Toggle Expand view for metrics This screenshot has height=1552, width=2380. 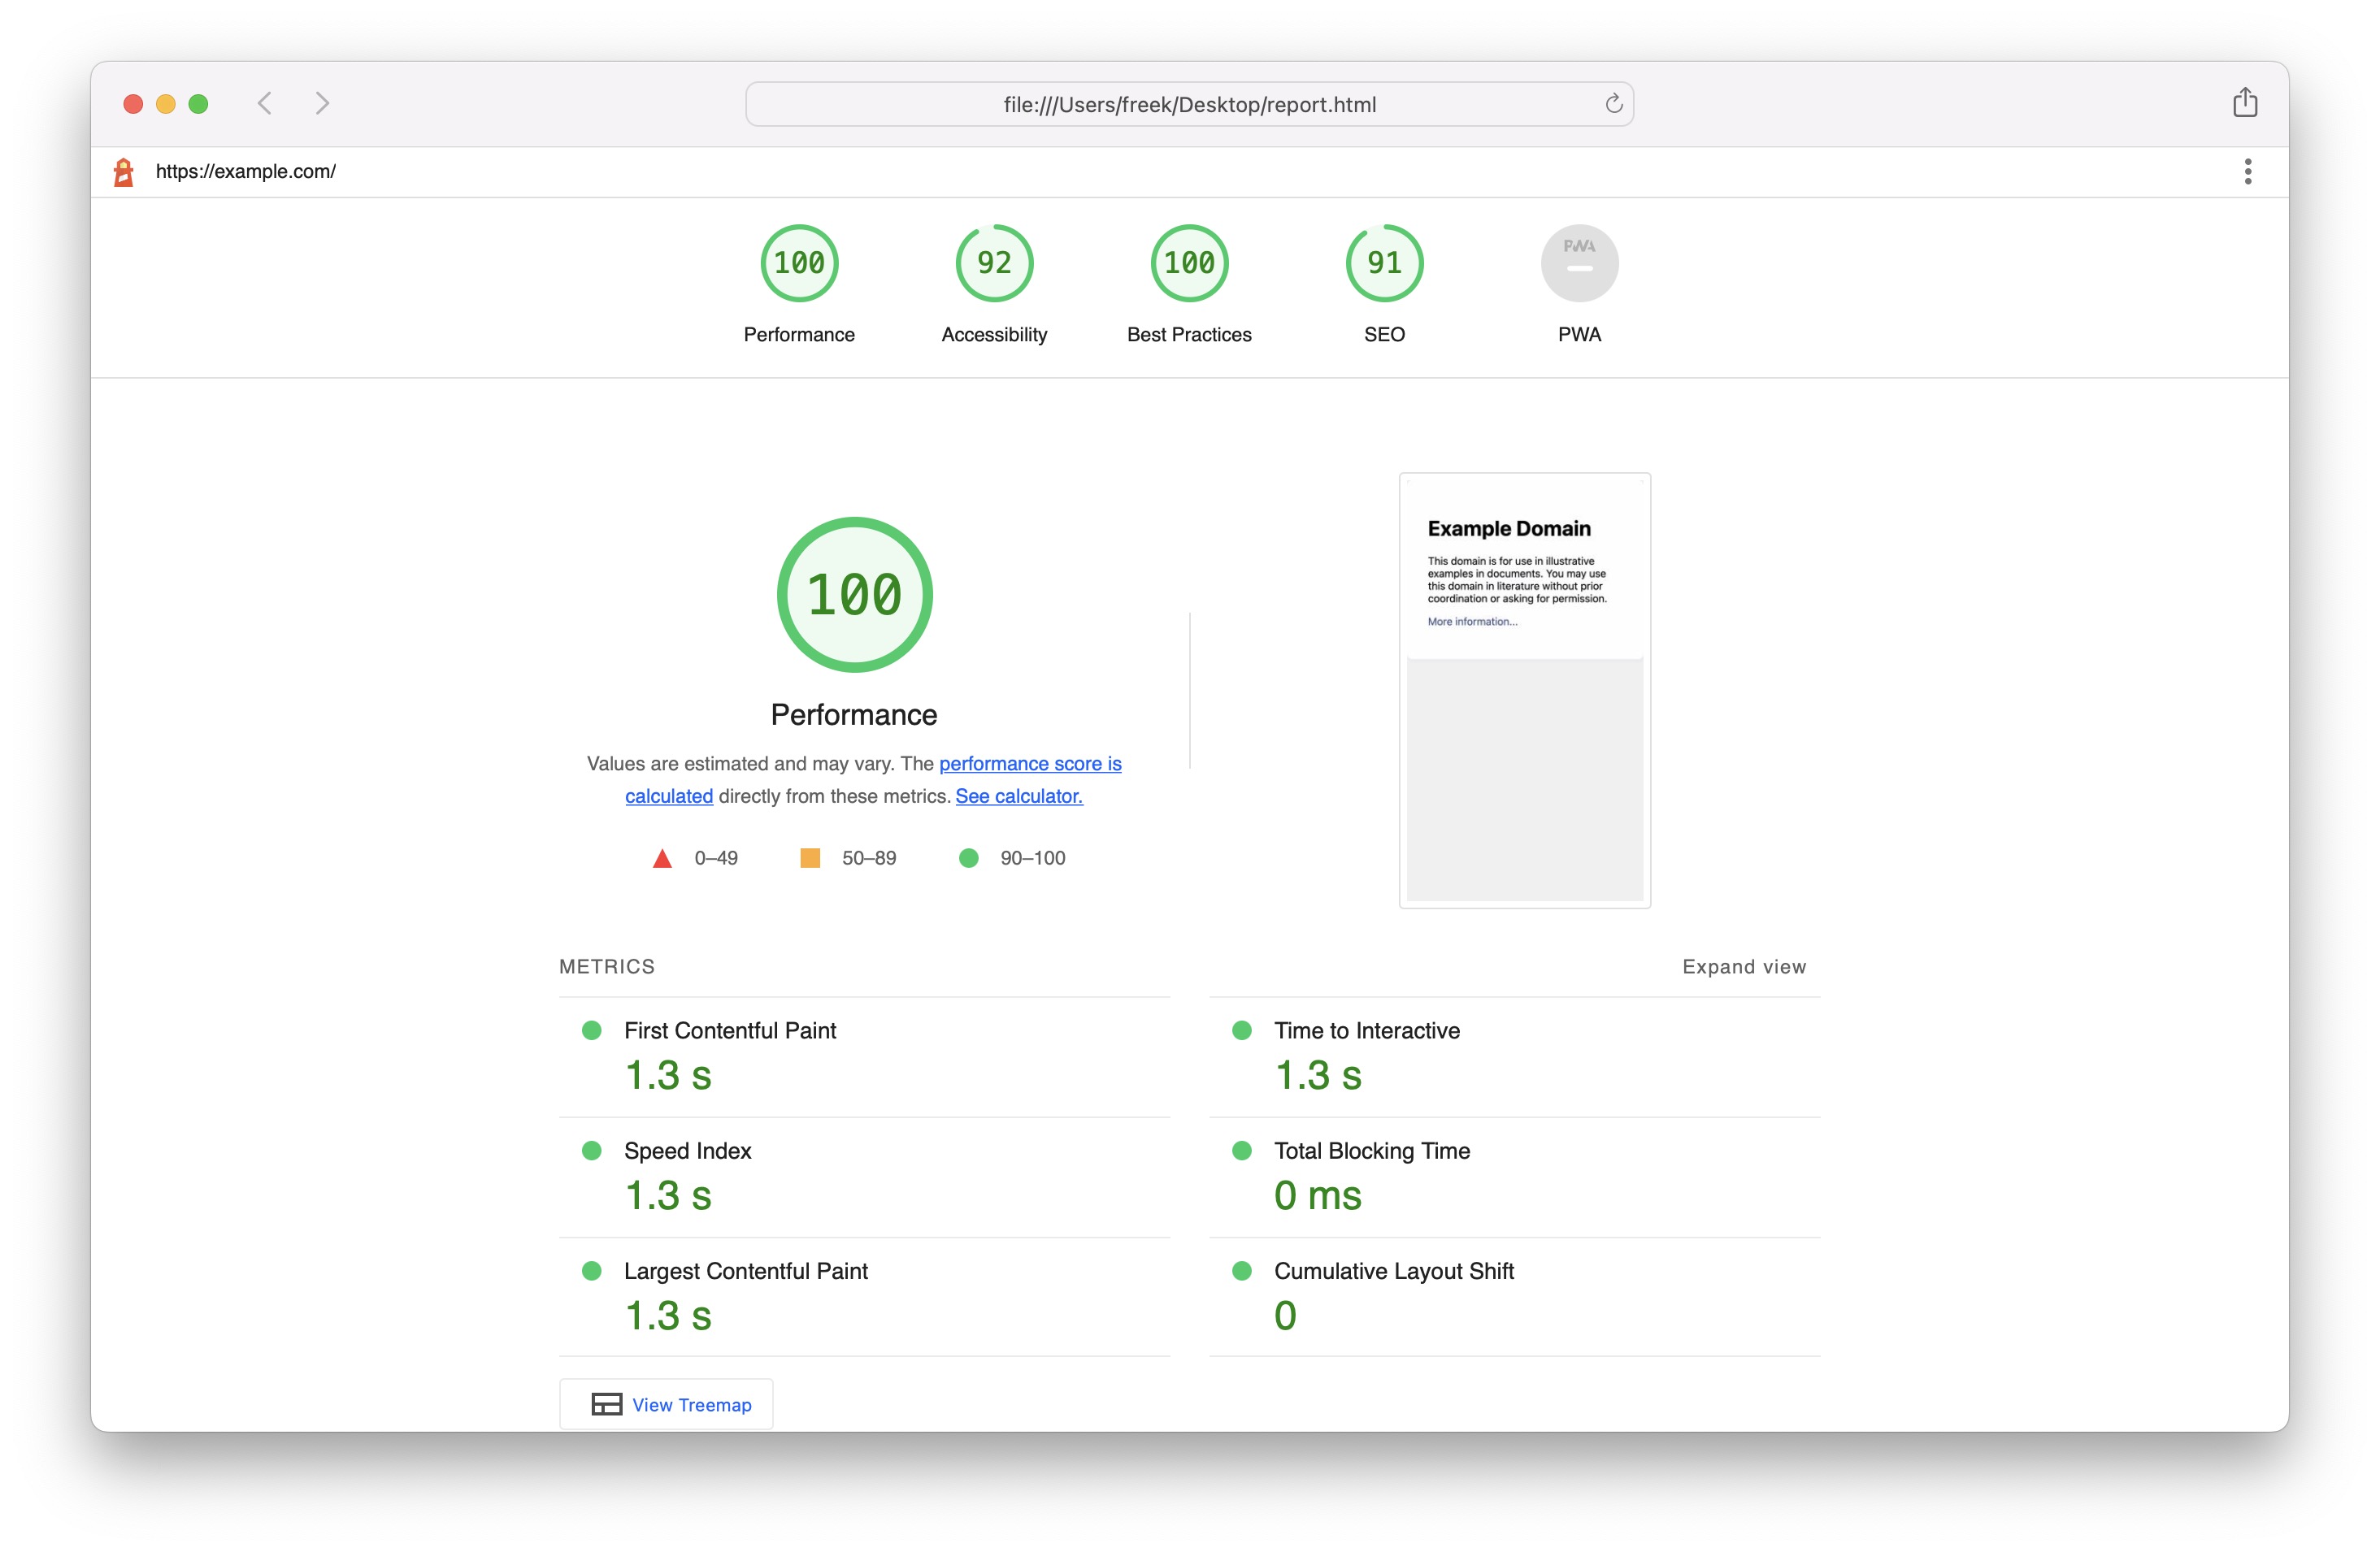(1744, 966)
